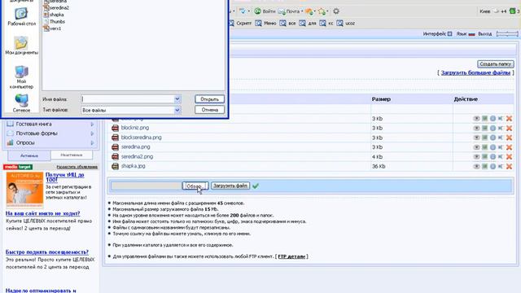Click the file path field beside Обзор
521x293 pixels.
147,186
